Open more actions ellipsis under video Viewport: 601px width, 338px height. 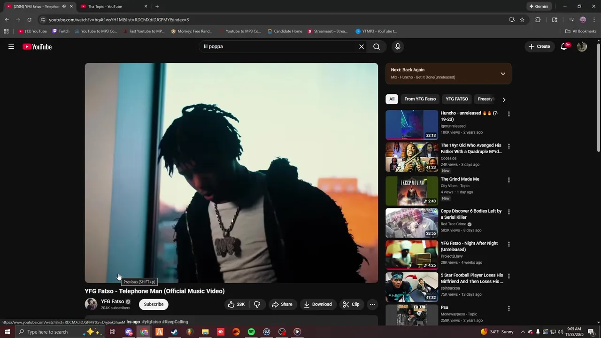[x=372, y=304]
